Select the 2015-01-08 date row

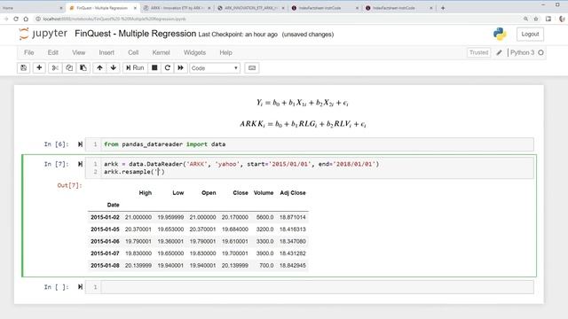point(198,266)
